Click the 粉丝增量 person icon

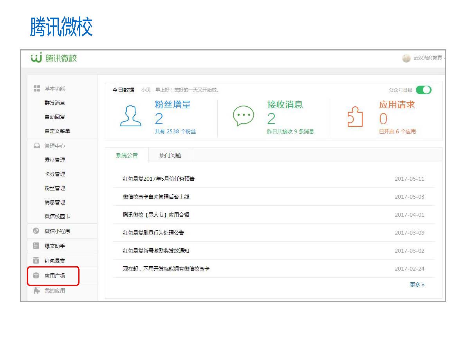point(130,116)
